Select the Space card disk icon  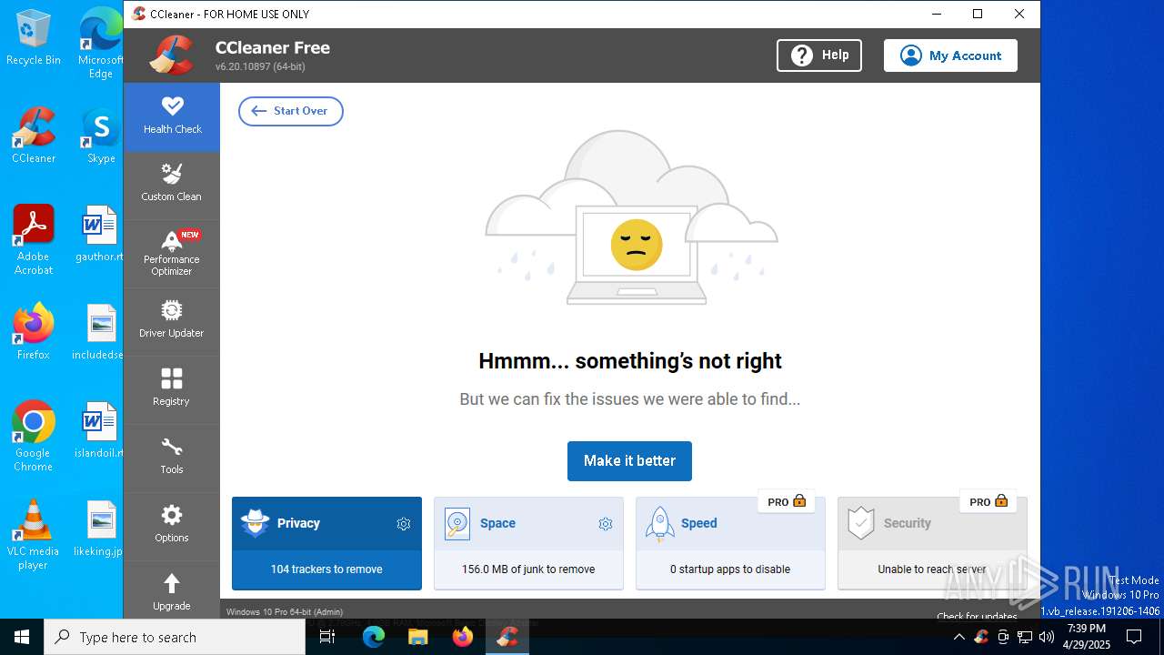coord(457,524)
